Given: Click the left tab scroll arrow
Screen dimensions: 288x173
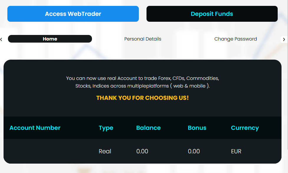Looking at the screenshot, I should click(1, 39).
